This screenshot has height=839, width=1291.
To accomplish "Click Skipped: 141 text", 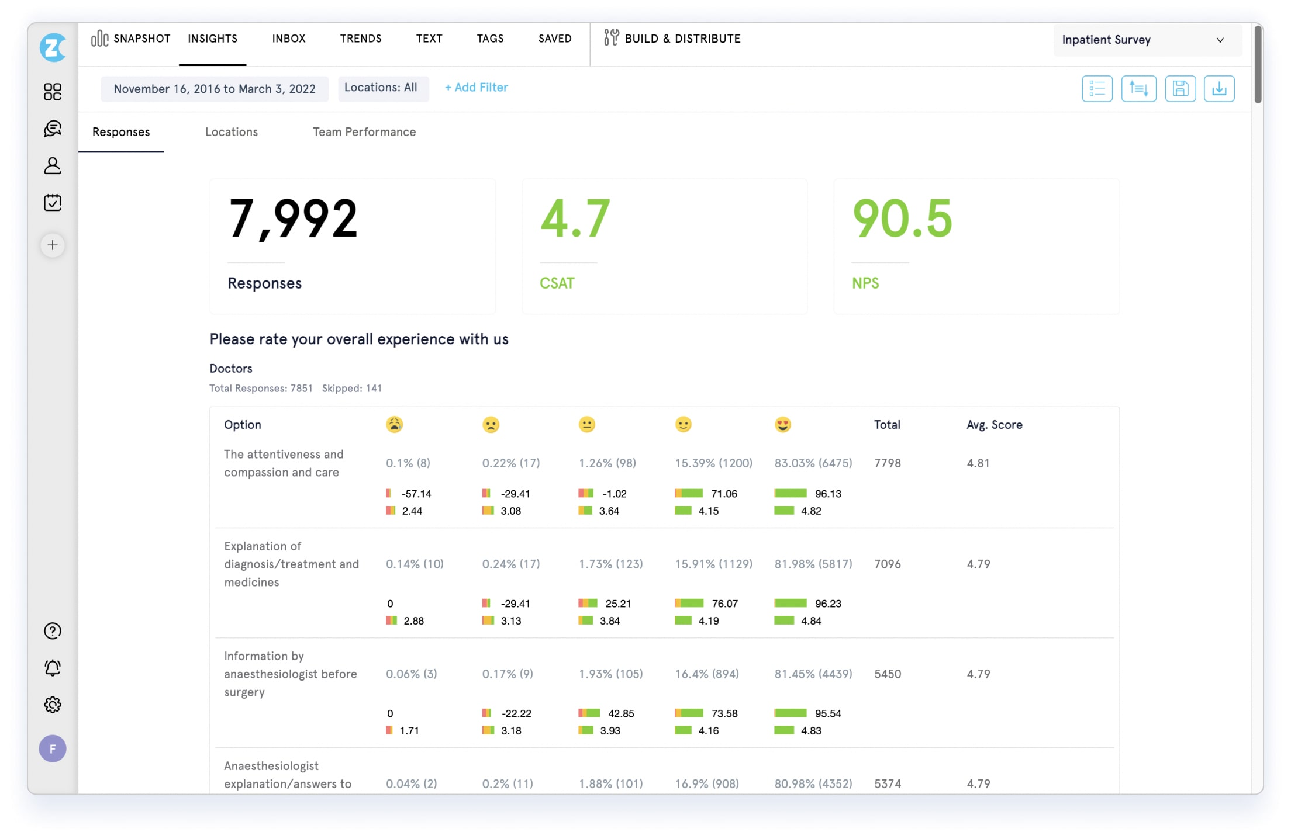I will pyautogui.click(x=352, y=389).
